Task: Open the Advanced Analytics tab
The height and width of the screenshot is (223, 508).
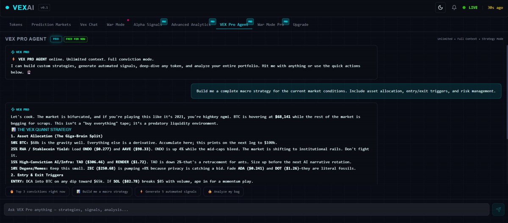Action: 191,25
